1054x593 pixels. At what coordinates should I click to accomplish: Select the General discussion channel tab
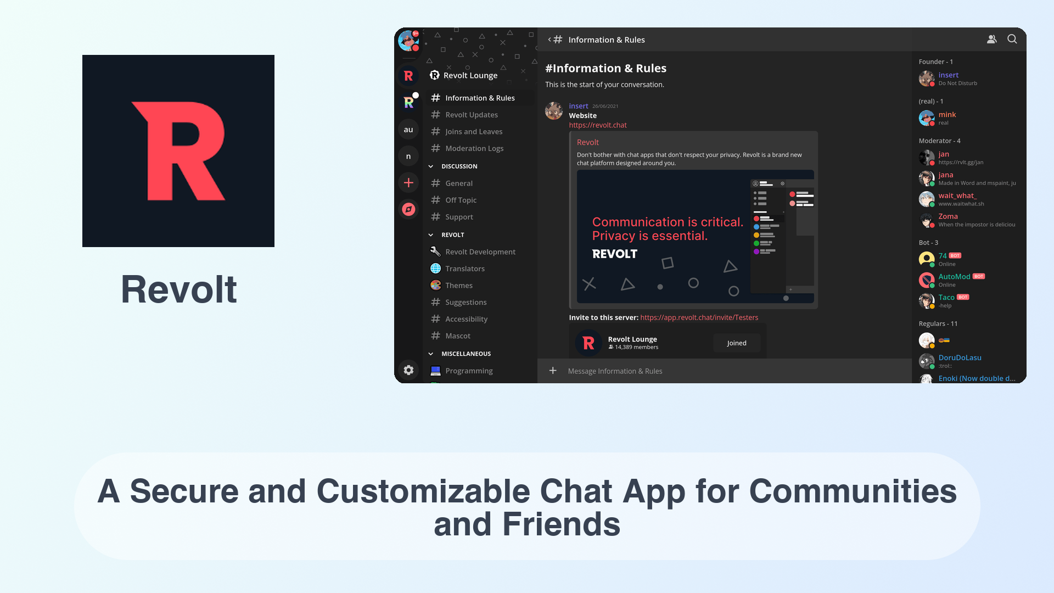458,182
